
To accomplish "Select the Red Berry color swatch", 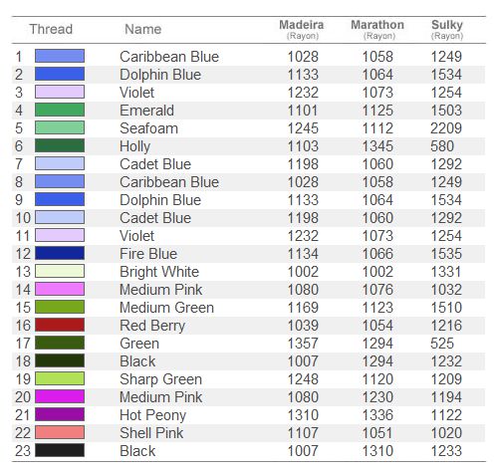I will 60,325.
